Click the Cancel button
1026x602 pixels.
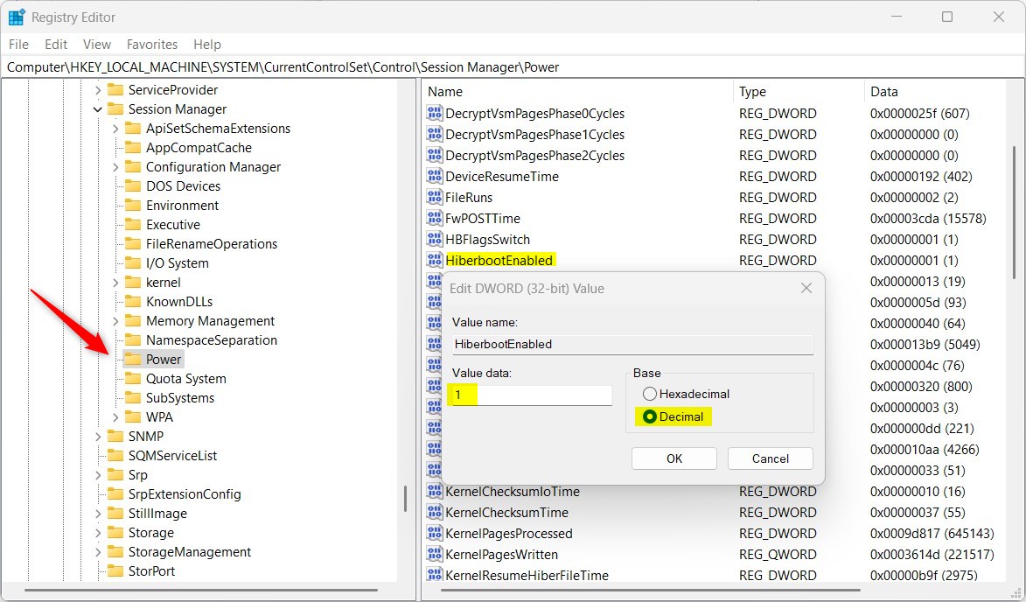tap(770, 458)
